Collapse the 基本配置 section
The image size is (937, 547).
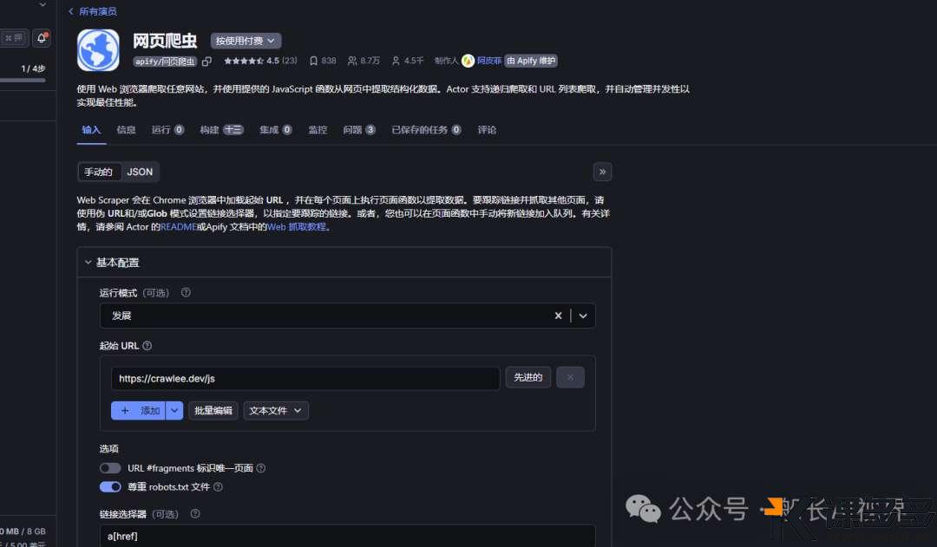tap(88, 262)
